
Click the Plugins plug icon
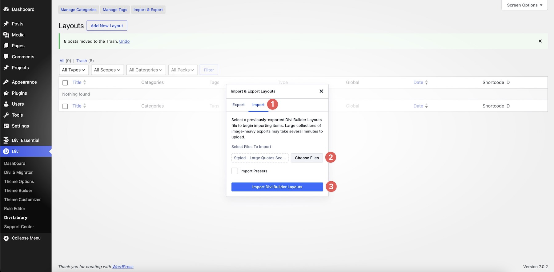(6, 93)
